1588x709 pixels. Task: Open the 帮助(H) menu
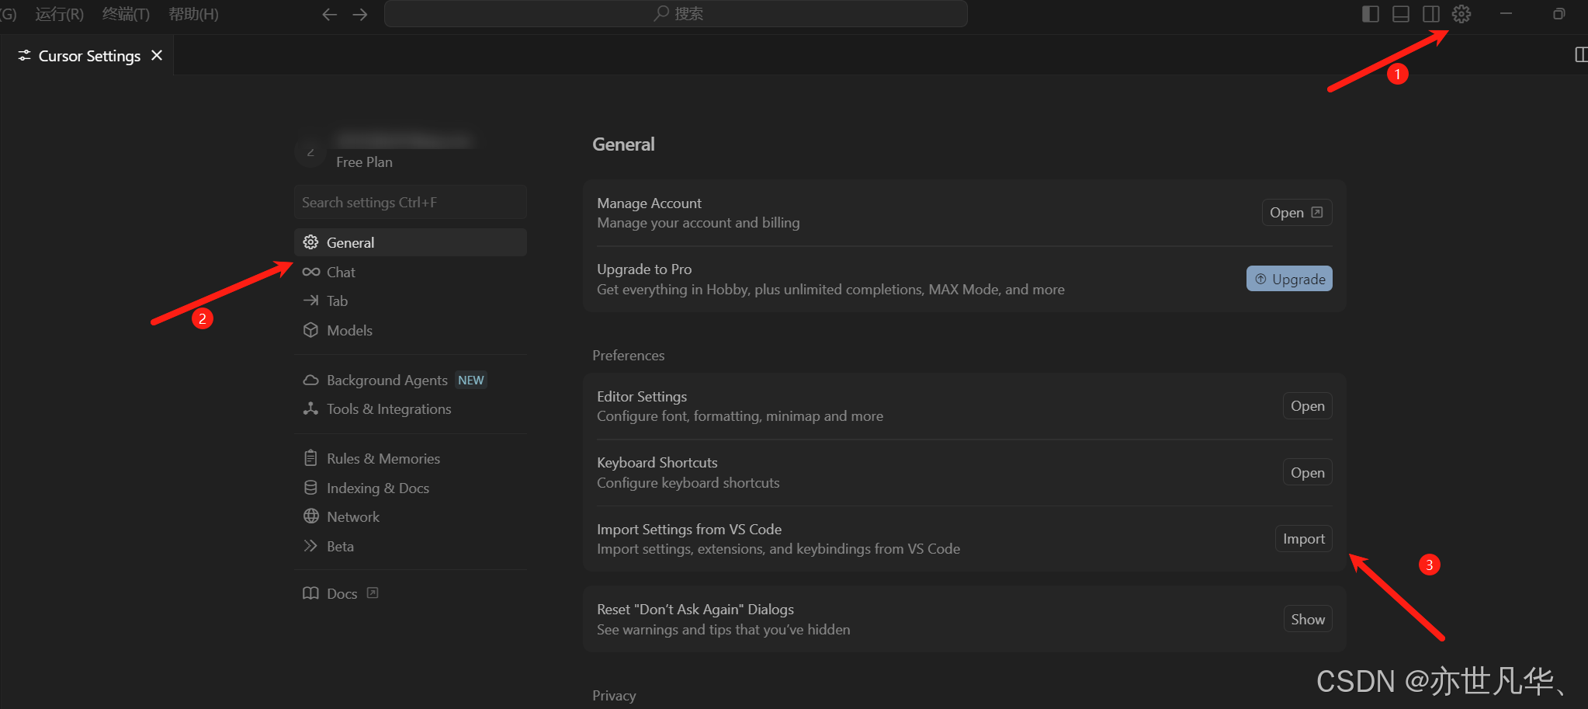pos(193,14)
